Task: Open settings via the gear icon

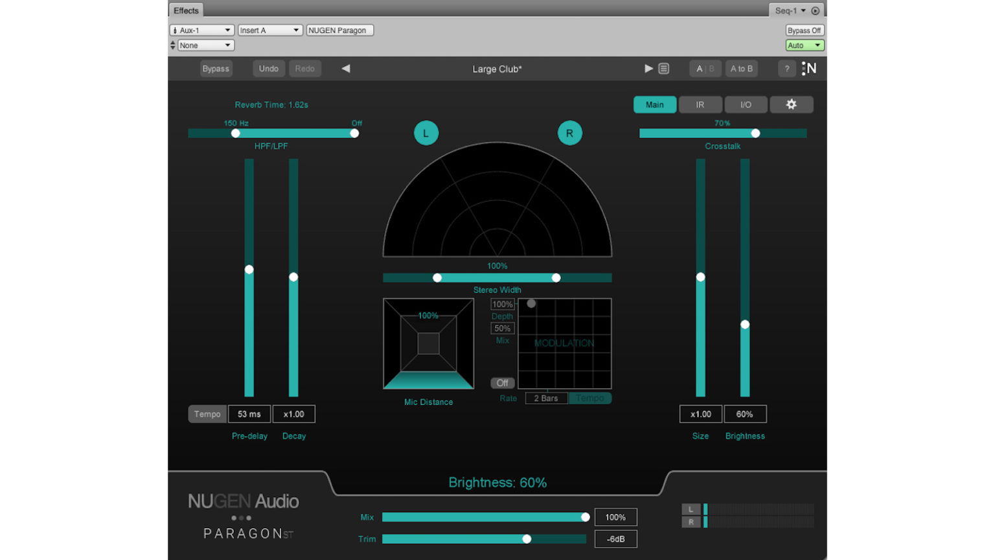Action: click(792, 104)
